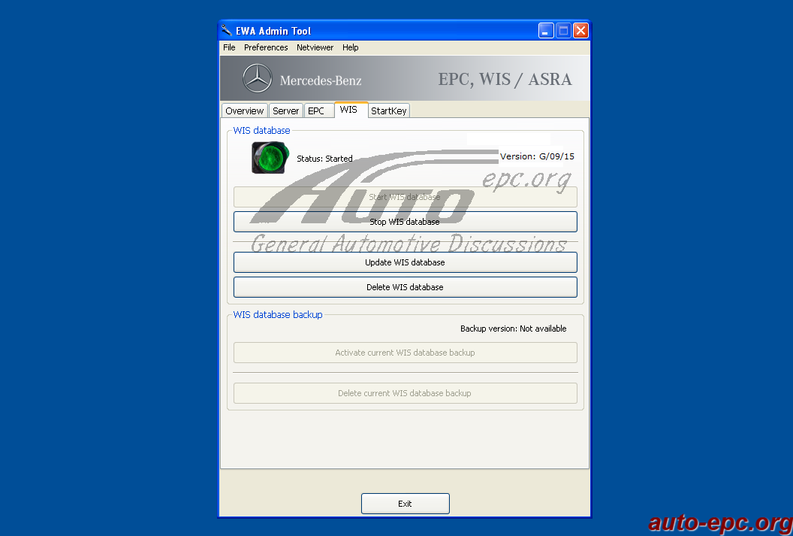Viewport: 793px width, 536px height.
Task: Click Delete current WIS database backup
Action: coord(405,392)
